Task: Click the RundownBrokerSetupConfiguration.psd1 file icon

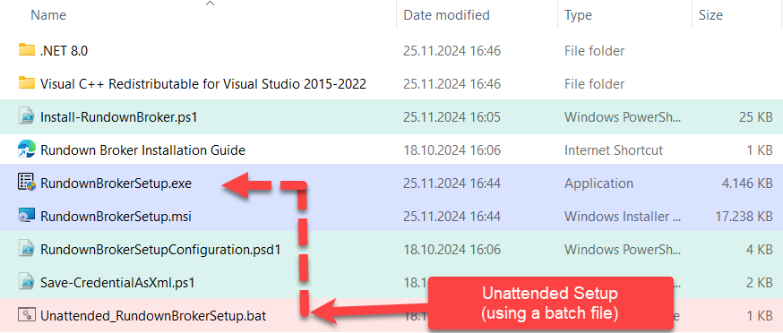Action: [x=26, y=249]
